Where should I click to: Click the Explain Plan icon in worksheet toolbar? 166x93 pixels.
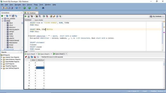[x=32, y=16]
